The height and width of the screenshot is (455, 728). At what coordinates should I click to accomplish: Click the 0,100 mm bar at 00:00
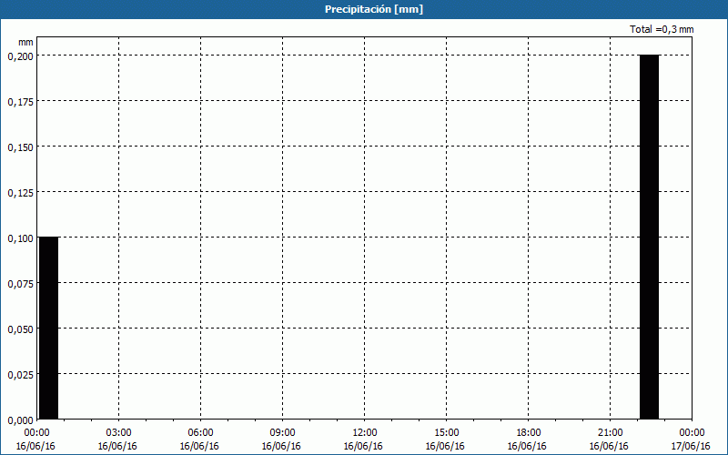[x=49, y=329]
